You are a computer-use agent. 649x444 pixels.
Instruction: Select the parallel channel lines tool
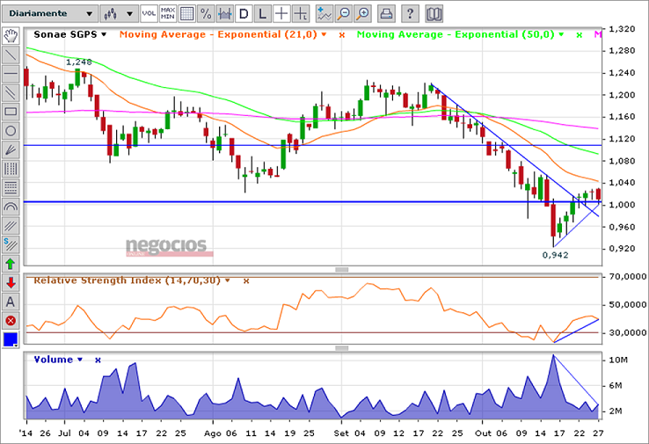11,92
